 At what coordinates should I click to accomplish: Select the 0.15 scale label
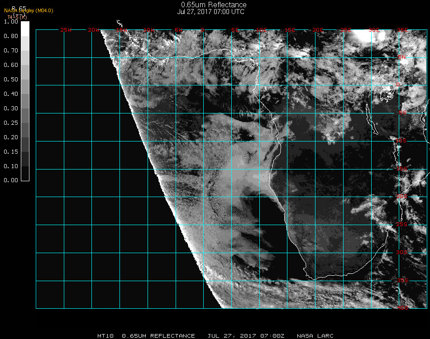(11, 152)
